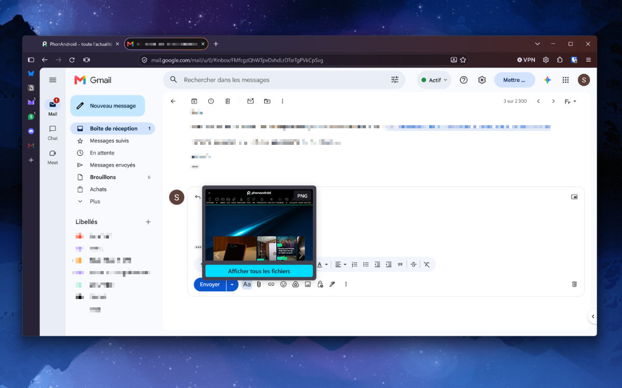Toggle strikethrough formatting
The image size is (622, 388).
(414, 264)
